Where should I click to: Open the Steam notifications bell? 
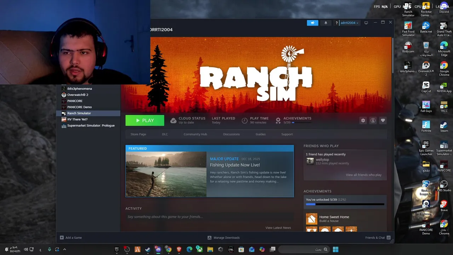pyautogui.click(x=326, y=23)
